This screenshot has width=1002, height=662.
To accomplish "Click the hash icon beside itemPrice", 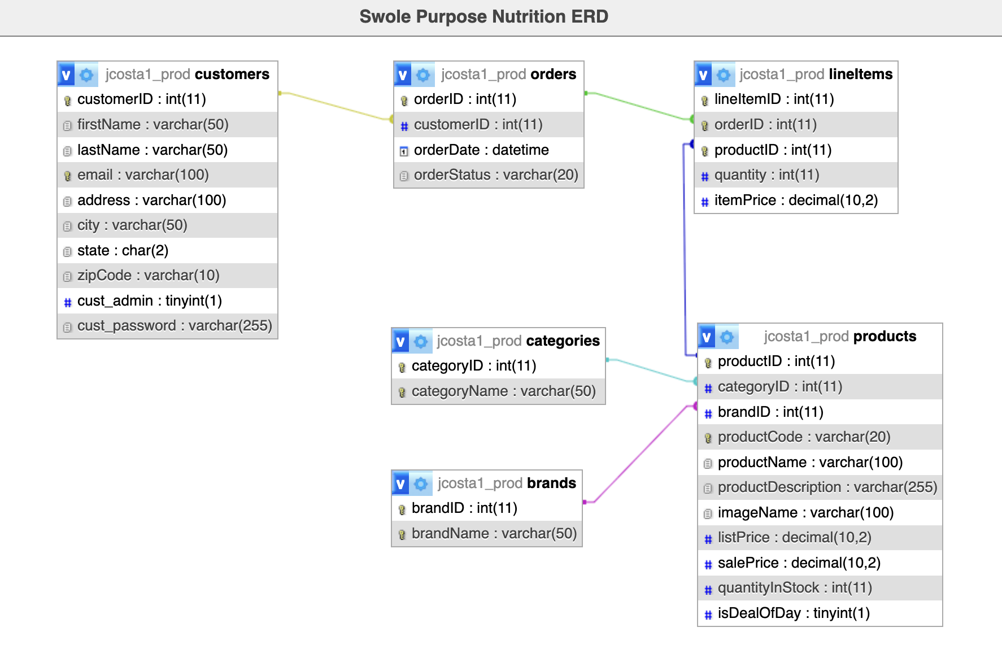I will pos(704,202).
